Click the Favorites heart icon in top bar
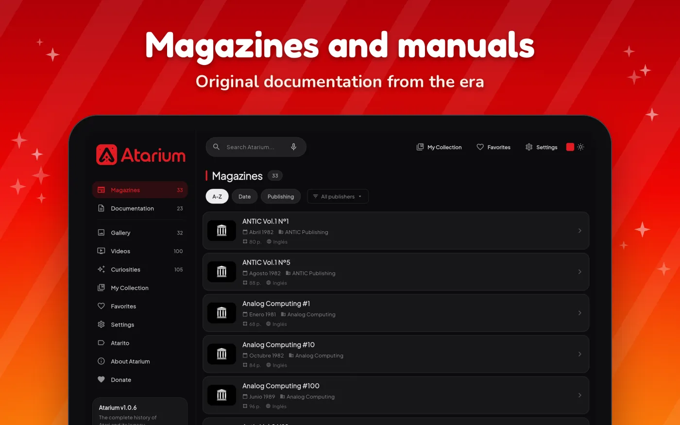 click(480, 147)
